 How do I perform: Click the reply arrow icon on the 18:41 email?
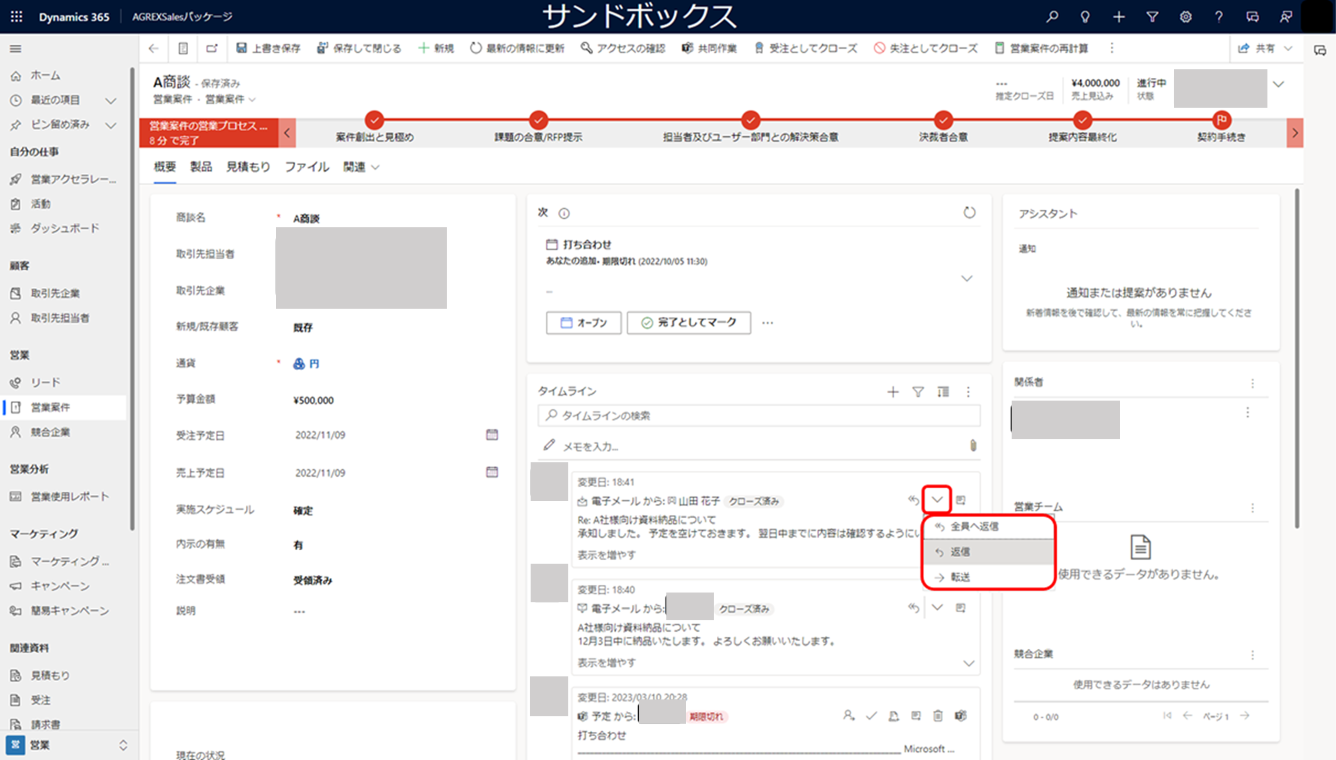click(x=914, y=500)
